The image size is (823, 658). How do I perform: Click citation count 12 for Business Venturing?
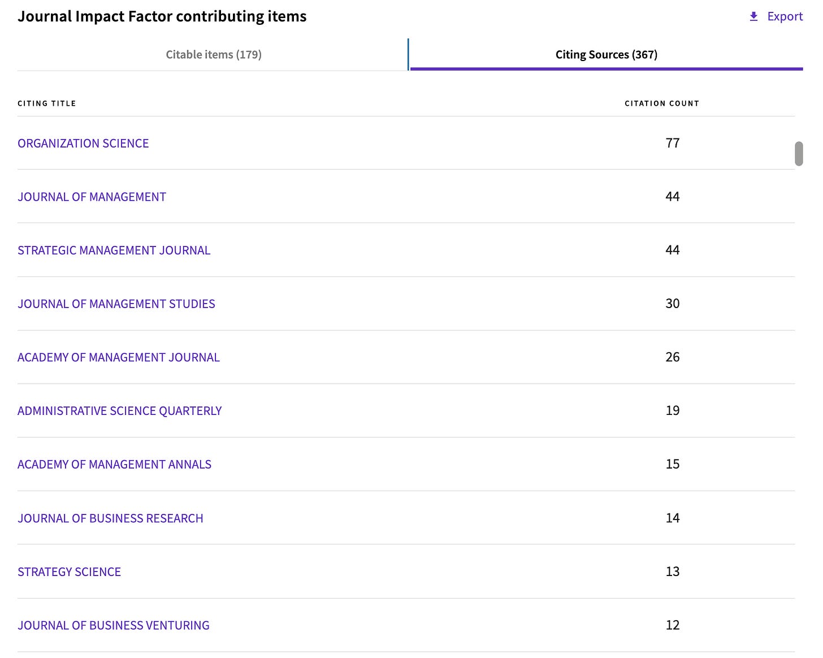[672, 625]
